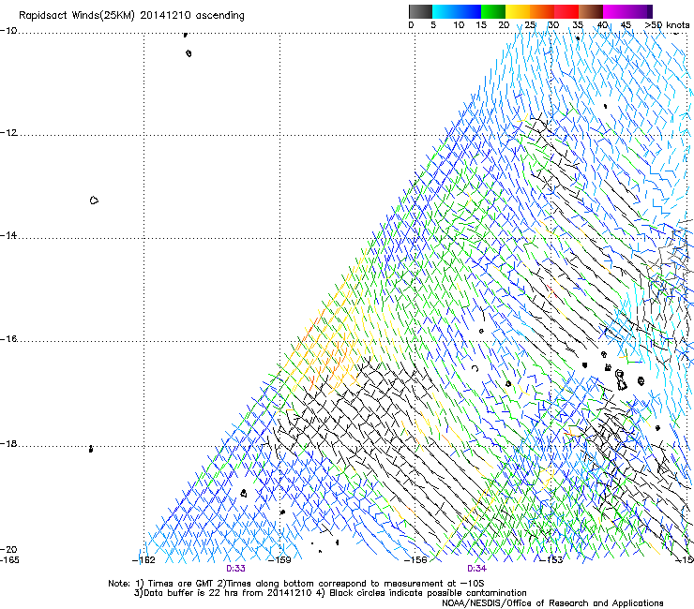694x609 pixels.
Task: Click the '-159' longitude axis label
Action: [279, 560]
